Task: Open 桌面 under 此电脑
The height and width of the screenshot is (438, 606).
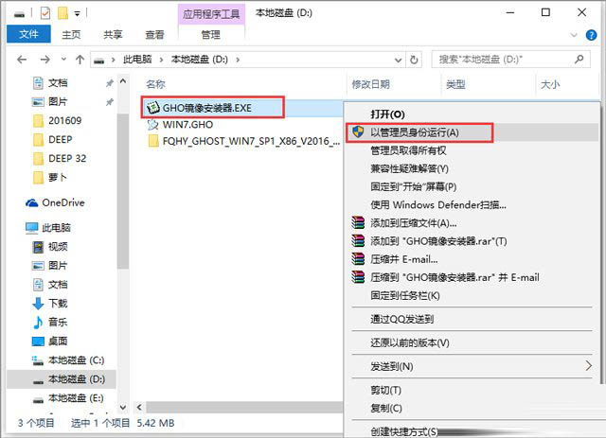Action: (58, 342)
